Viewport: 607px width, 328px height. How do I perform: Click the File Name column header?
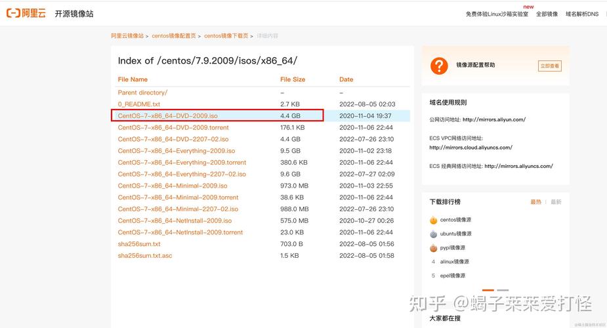point(133,79)
